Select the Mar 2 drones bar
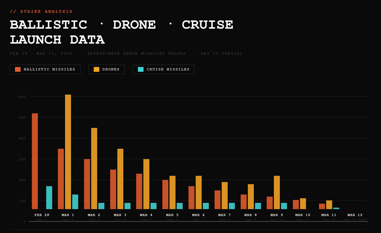381x233 pixels. click(x=94, y=168)
